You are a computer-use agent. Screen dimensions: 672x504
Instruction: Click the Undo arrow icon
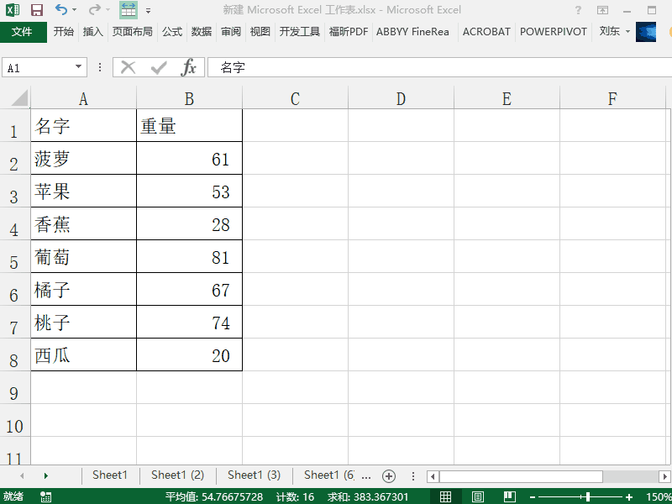60,10
